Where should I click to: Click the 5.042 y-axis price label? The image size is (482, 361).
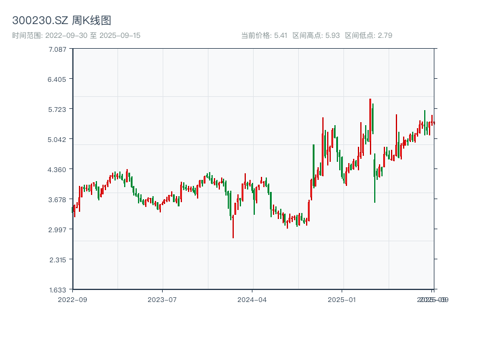(x=58, y=139)
